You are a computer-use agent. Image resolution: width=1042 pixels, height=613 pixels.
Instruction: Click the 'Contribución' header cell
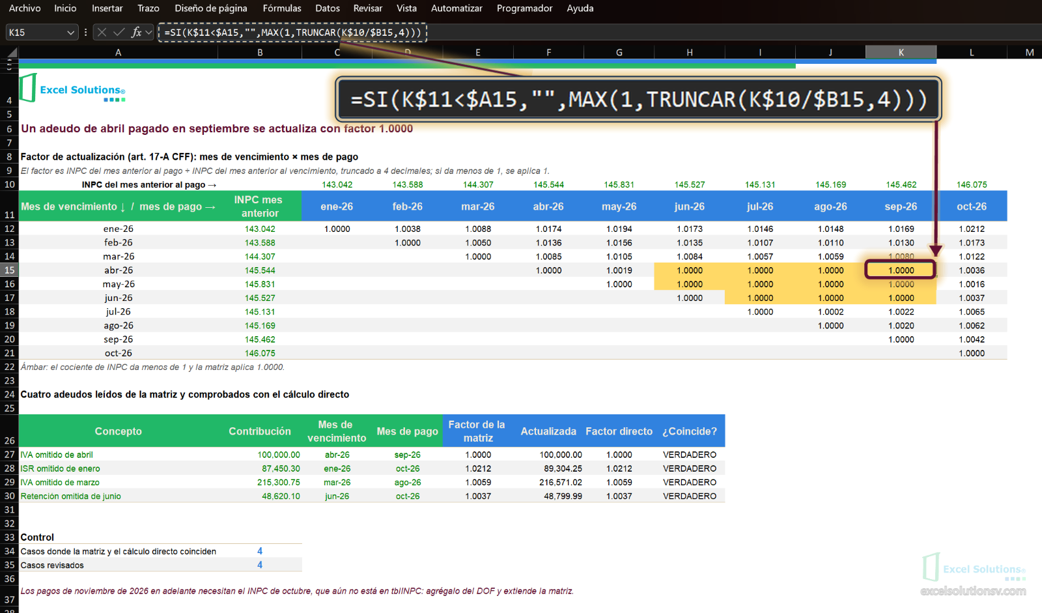pyautogui.click(x=260, y=431)
